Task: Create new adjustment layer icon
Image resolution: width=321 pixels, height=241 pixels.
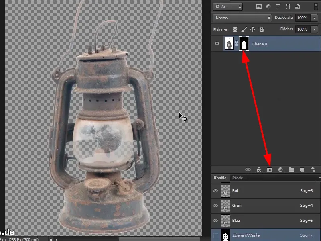Action: [x=281, y=170]
